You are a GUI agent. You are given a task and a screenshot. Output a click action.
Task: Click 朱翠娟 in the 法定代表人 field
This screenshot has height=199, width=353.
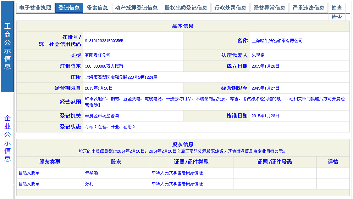(258, 55)
